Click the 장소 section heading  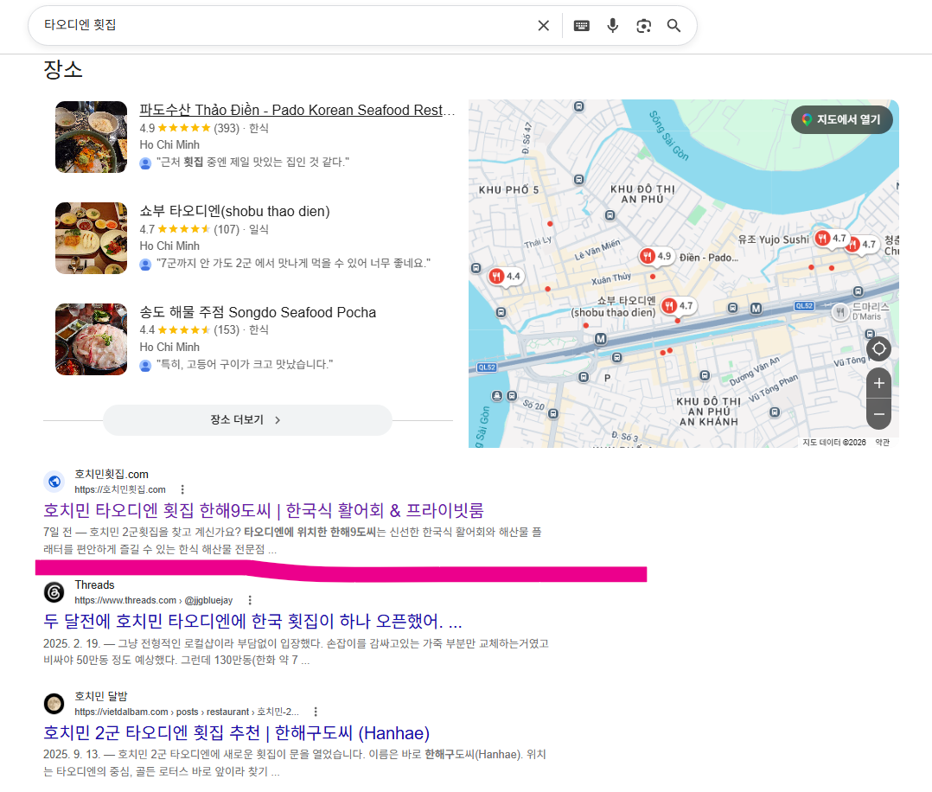tap(62, 69)
